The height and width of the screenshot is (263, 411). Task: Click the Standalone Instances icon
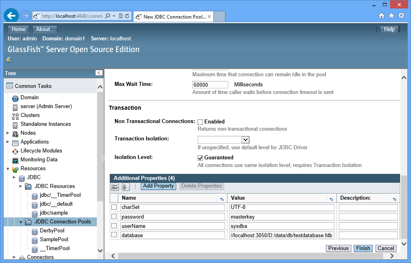15,125
